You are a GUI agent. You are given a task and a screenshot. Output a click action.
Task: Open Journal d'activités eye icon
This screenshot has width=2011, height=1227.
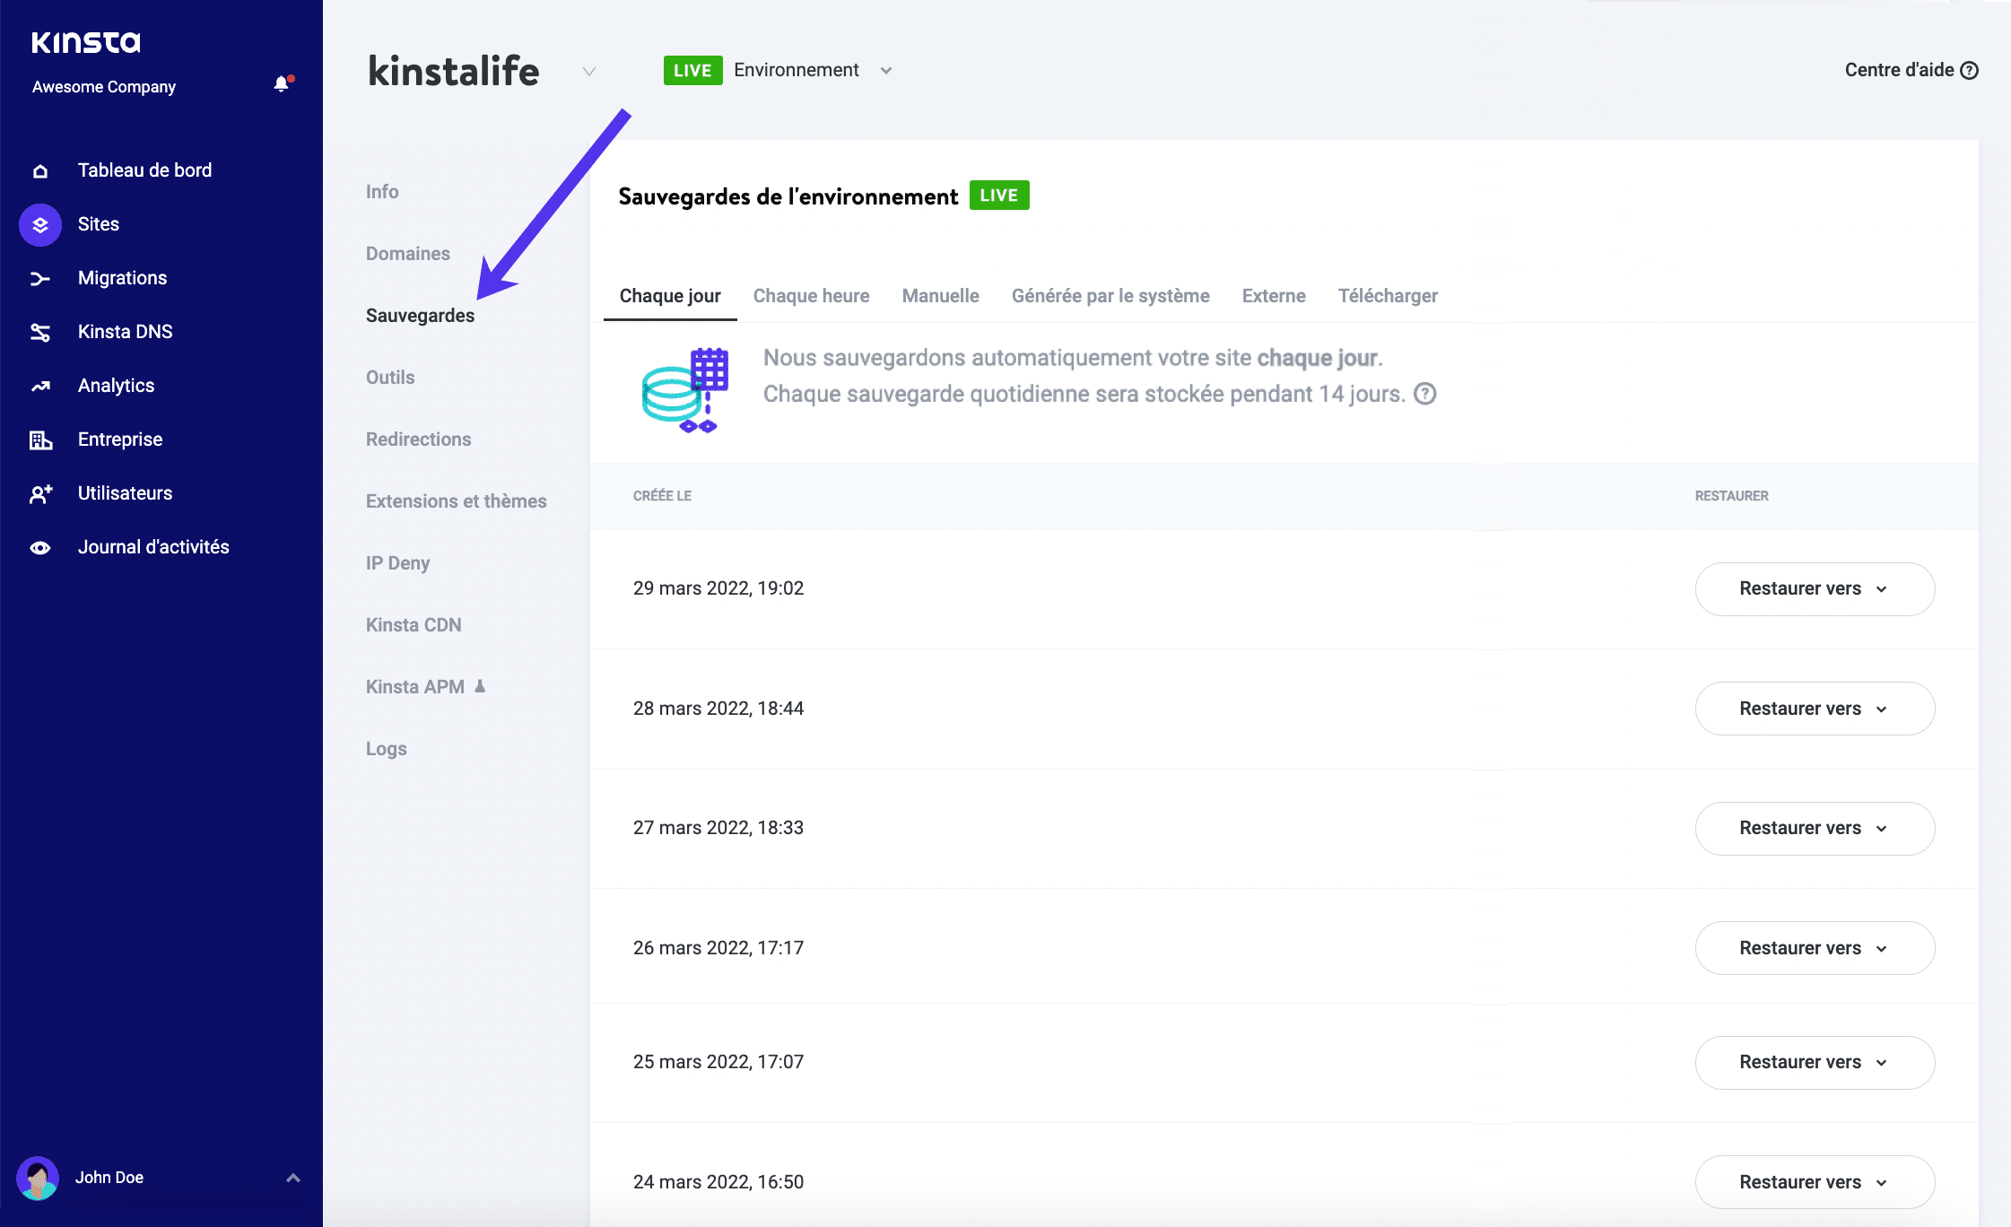pos(40,546)
